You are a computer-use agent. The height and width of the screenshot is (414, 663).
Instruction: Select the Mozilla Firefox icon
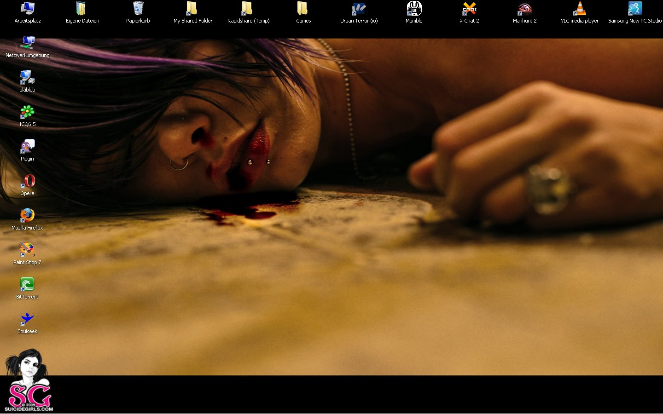tap(27, 216)
